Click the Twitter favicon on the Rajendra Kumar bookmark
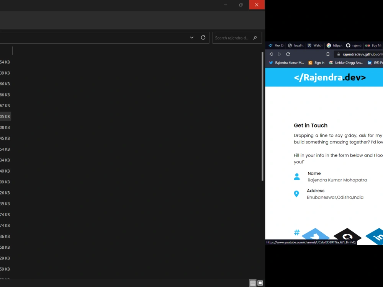This screenshot has height=287, width=383. 270,62
